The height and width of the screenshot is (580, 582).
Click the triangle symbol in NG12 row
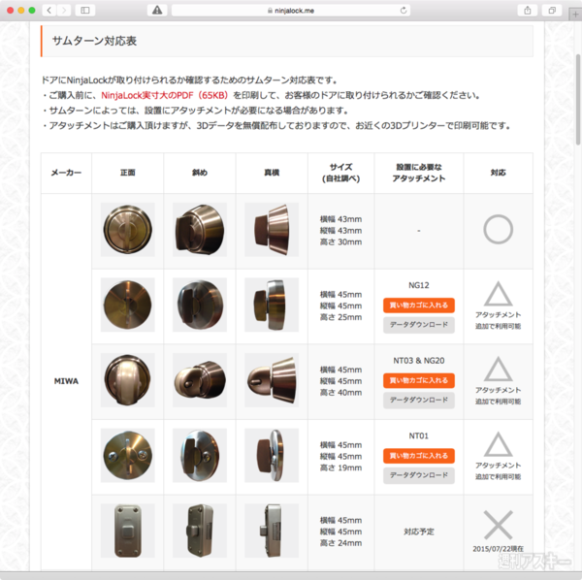pos(499,294)
